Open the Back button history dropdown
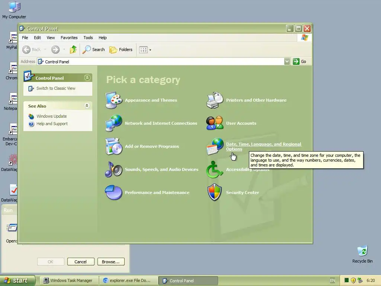This screenshot has width=381, height=286. pyautogui.click(x=45, y=50)
